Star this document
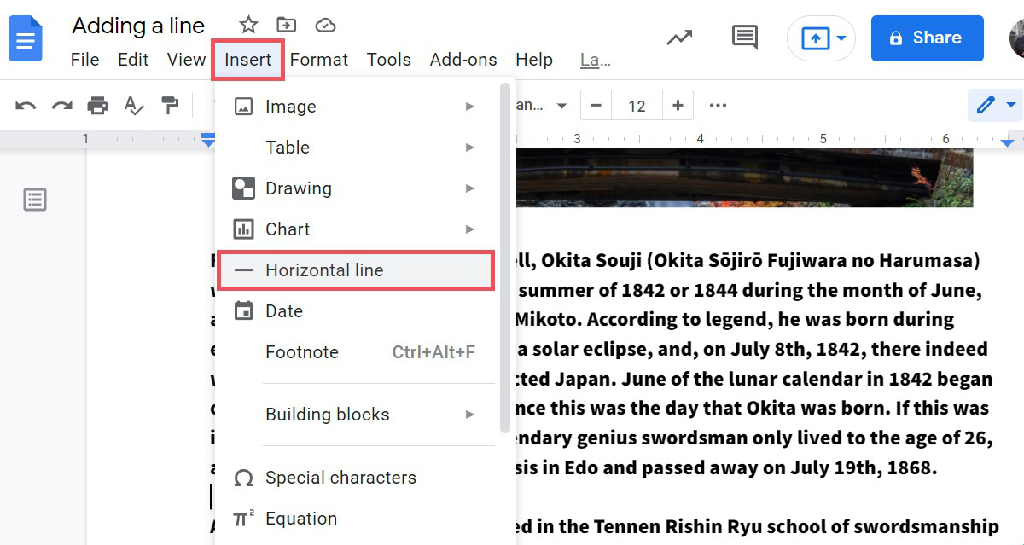Viewport: 1024px width, 545px height. click(x=248, y=25)
